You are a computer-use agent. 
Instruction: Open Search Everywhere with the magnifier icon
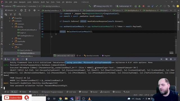[174, 6]
